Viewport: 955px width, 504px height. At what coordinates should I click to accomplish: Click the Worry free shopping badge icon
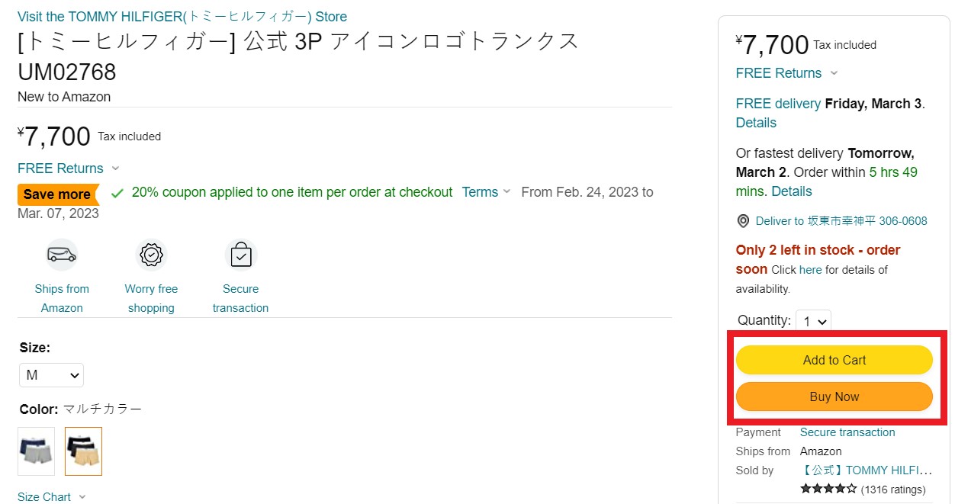pyautogui.click(x=150, y=255)
